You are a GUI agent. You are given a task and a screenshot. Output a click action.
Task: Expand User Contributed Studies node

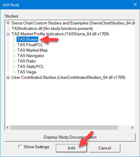pos(8,78)
